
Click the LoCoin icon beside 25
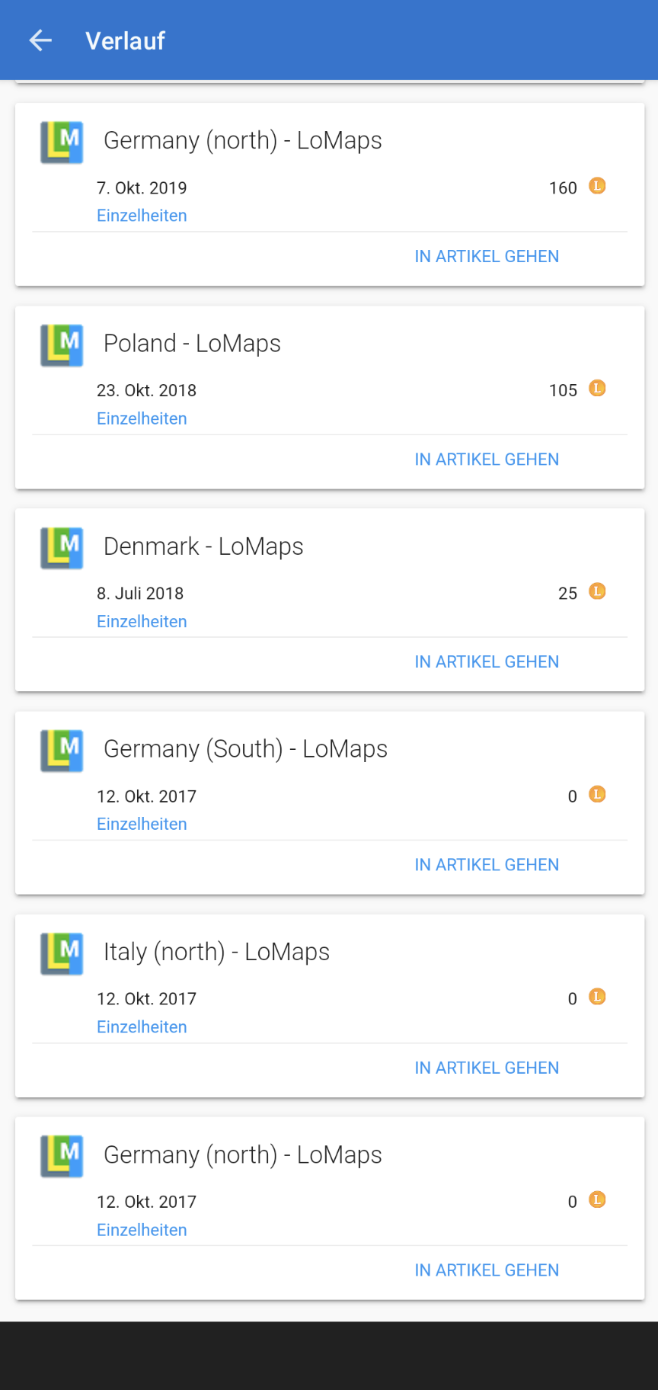(x=598, y=591)
